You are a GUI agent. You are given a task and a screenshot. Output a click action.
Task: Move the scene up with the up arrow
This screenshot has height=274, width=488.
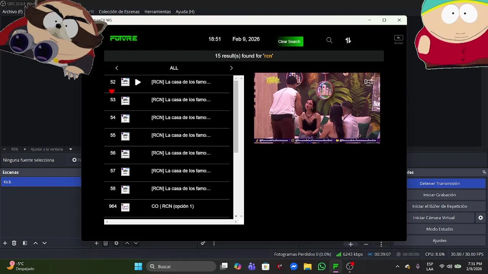coord(35,243)
